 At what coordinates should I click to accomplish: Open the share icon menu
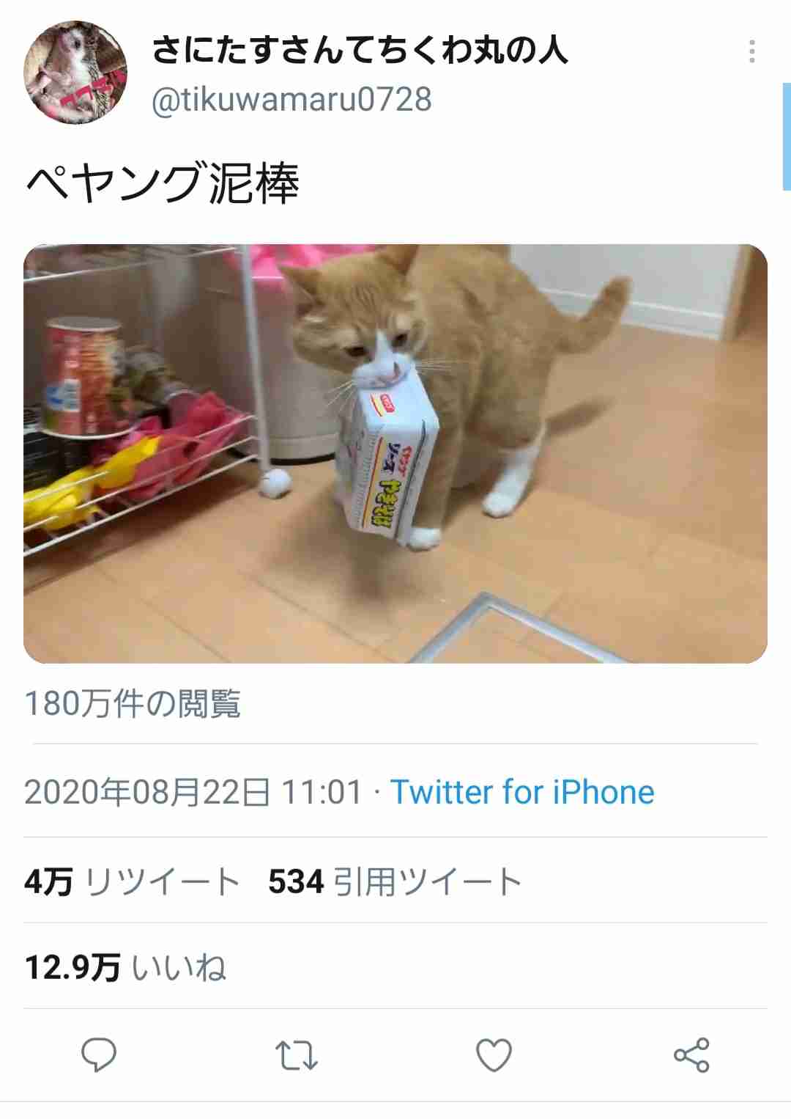coord(691,1055)
